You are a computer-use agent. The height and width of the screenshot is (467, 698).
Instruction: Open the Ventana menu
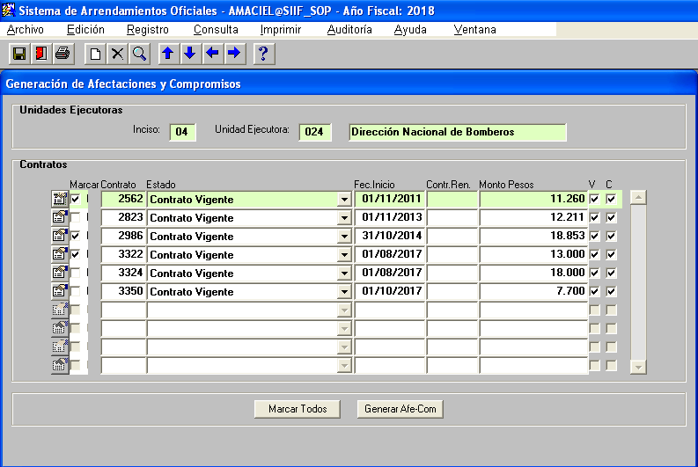tap(474, 29)
